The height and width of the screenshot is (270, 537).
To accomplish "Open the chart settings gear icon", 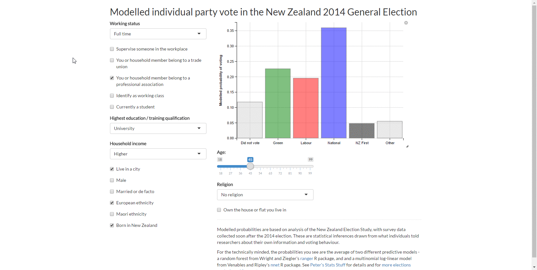I will coord(406,23).
